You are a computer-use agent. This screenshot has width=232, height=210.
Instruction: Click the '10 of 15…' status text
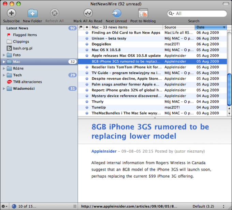pyautogui.click(x=27, y=206)
